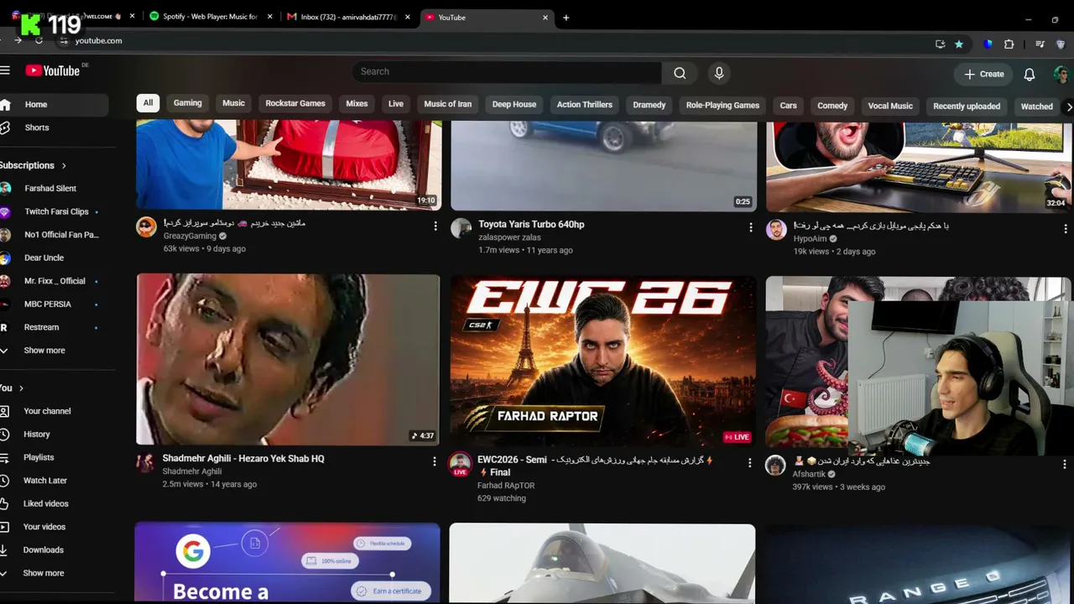Open options menu for EWC2026 Semi Final stream

coord(750,462)
